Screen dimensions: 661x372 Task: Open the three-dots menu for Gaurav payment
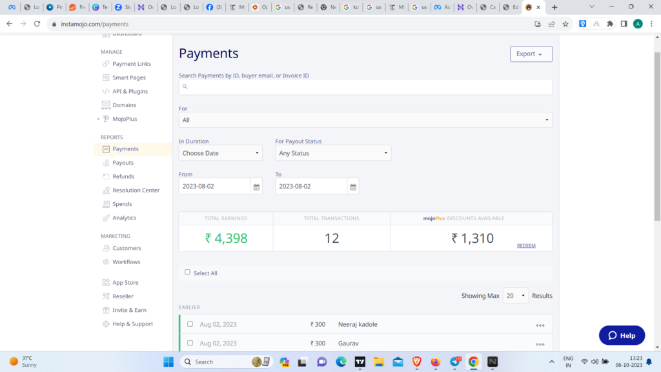(540, 344)
